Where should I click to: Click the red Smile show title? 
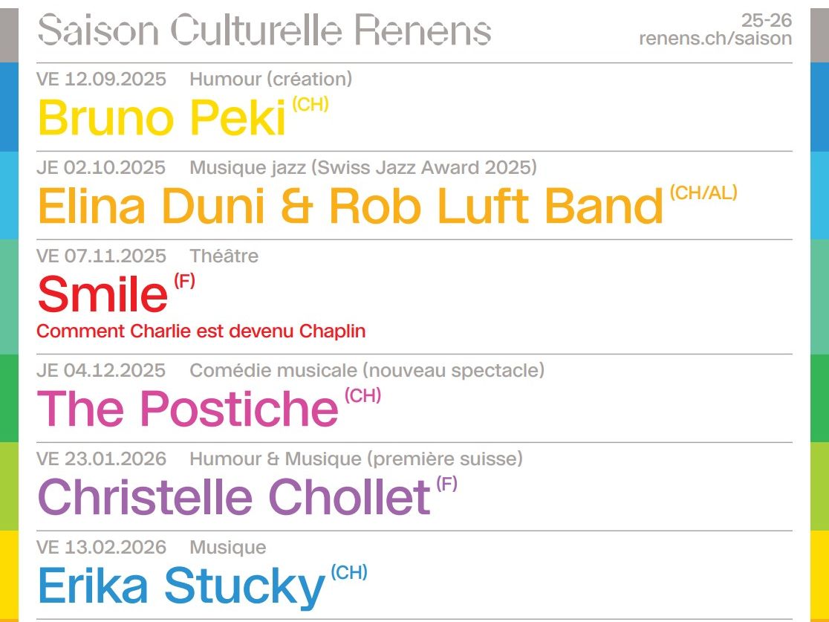pos(103,294)
